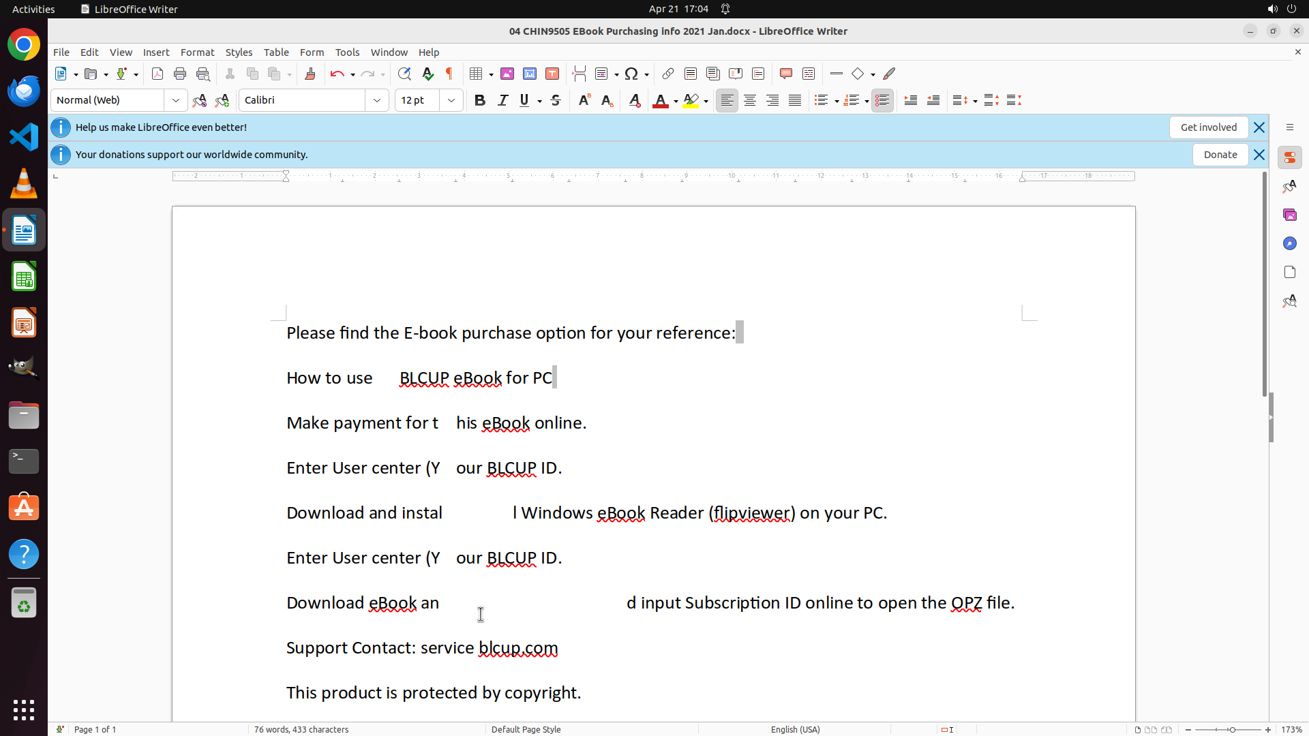Apply the red font color swatch
Image resolution: width=1309 pixels, height=736 pixels.
tap(660, 101)
